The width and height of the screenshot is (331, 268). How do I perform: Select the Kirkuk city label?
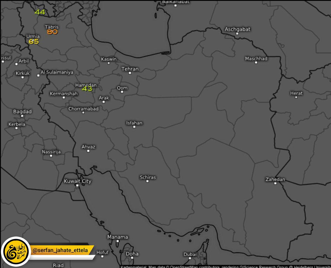23,73
